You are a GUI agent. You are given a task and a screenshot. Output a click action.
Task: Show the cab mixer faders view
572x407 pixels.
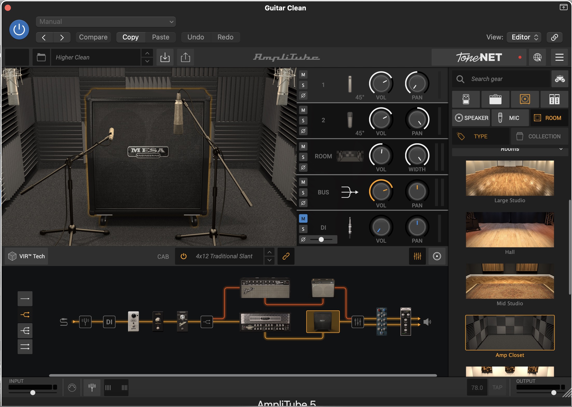tap(417, 256)
